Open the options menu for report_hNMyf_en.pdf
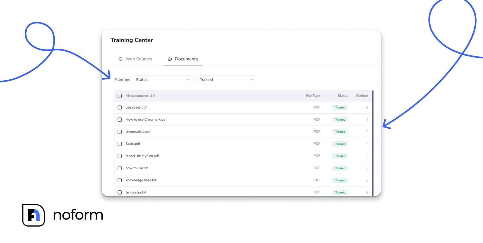 (367, 156)
